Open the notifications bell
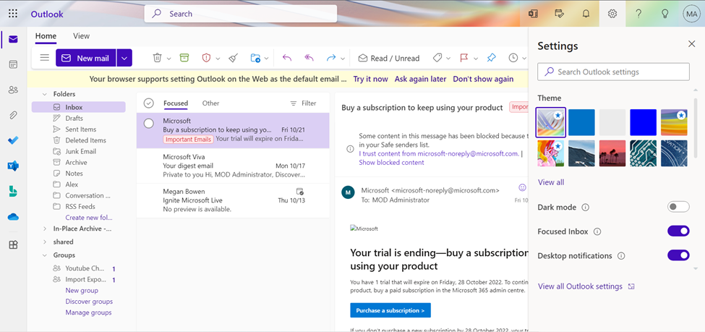The height and width of the screenshot is (332, 705). click(x=586, y=14)
